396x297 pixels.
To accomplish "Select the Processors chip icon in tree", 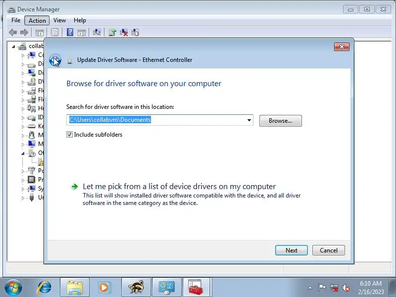I will point(32,180).
